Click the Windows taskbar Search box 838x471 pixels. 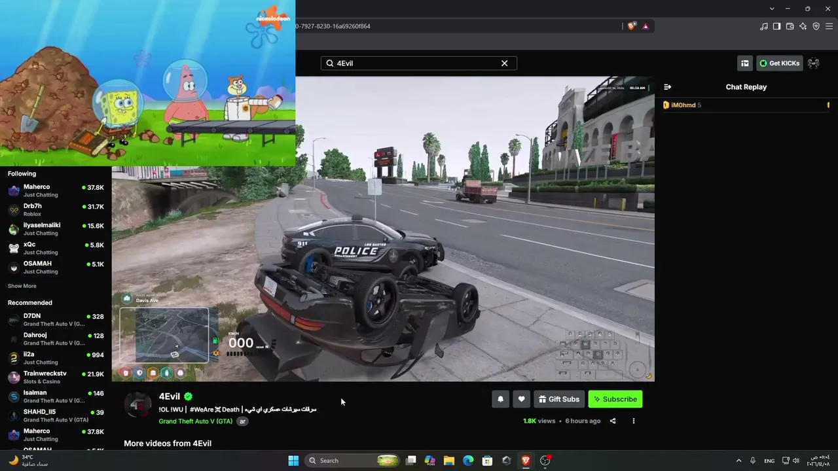354,461
